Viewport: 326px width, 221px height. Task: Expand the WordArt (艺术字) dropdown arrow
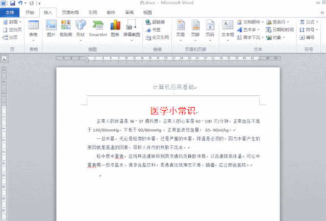[x=259, y=30]
